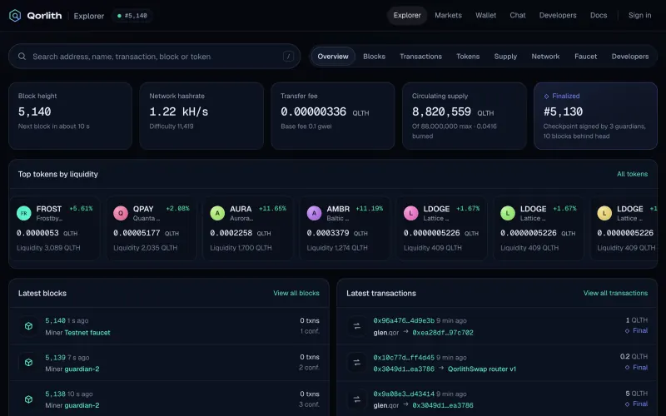Click View all transactions link
Viewport: 666px width, 416px height.
click(x=615, y=294)
